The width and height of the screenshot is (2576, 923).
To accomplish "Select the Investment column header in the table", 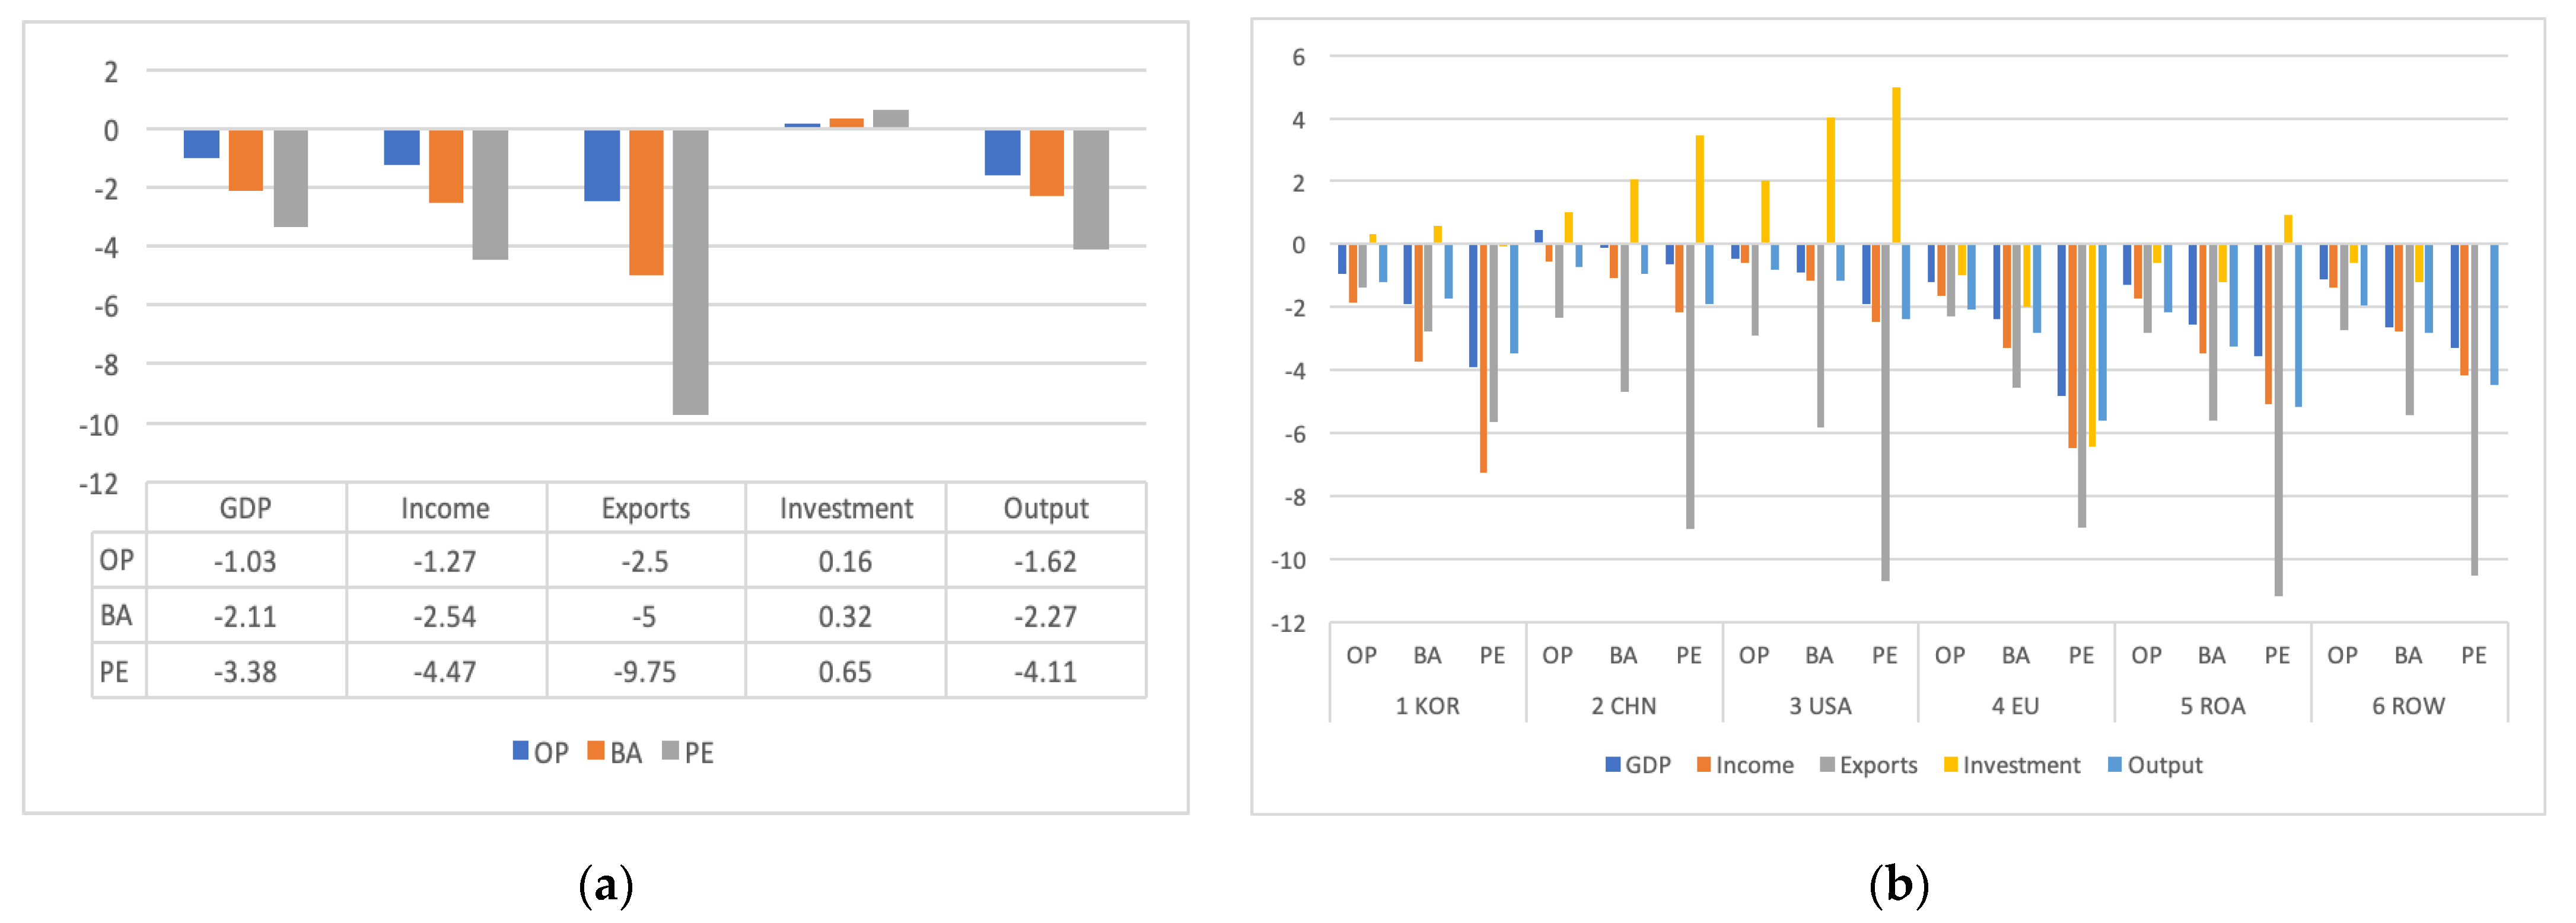I will (846, 509).
